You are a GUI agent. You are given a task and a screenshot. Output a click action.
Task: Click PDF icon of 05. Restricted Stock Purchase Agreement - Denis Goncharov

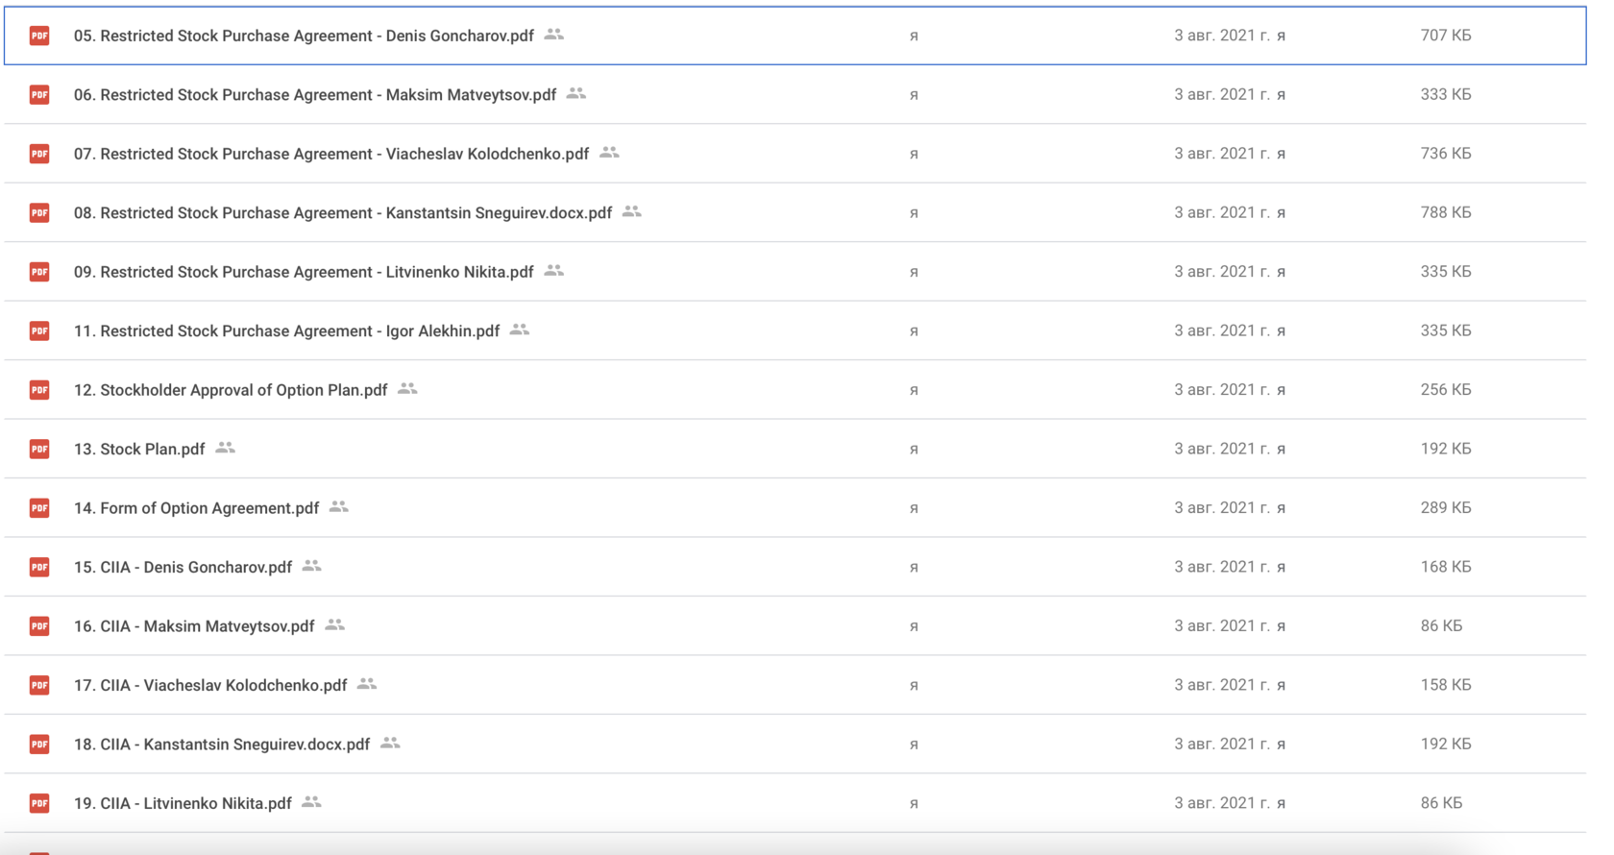click(x=39, y=36)
